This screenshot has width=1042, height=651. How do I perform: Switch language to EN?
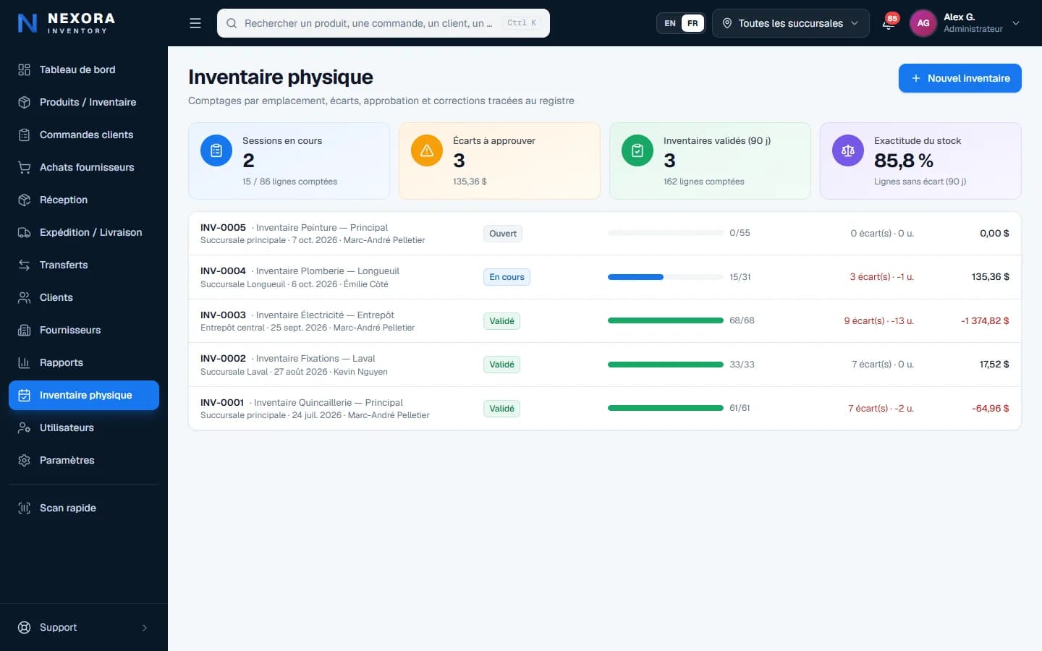tap(670, 23)
